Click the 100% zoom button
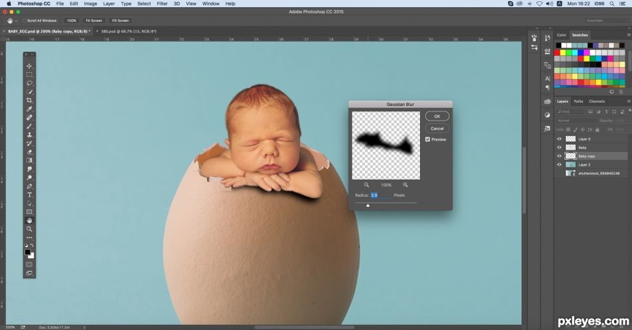632x330 pixels. coord(72,21)
